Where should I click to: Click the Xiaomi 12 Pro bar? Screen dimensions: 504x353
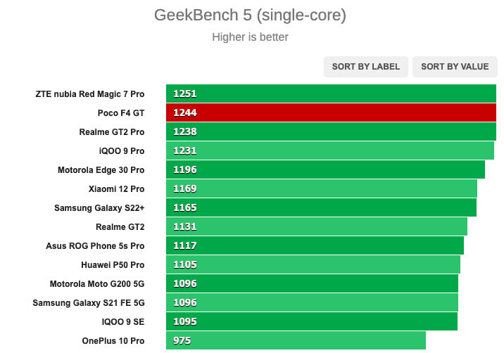pyautogui.click(x=322, y=188)
